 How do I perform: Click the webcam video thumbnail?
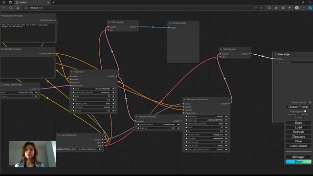[32, 154]
